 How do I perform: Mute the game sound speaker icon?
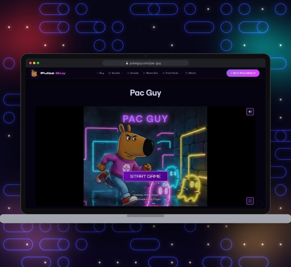(250, 112)
